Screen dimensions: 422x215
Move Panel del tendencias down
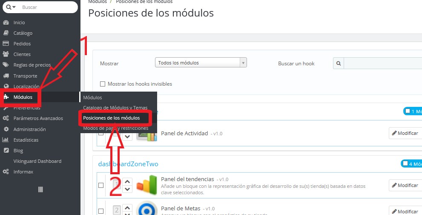pyautogui.click(x=127, y=189)
